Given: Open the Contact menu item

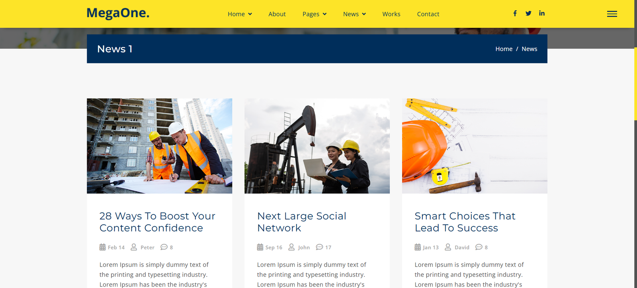Looking at the screenshot, I should click(428, 14).
